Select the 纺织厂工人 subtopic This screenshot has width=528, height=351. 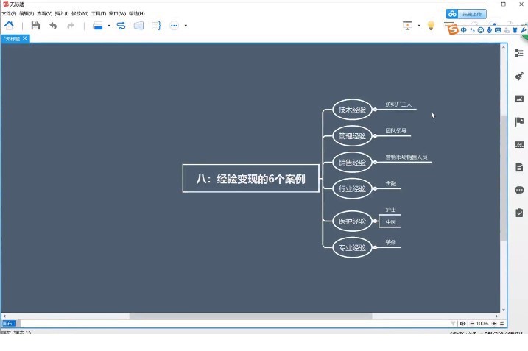tap(398, 104)
